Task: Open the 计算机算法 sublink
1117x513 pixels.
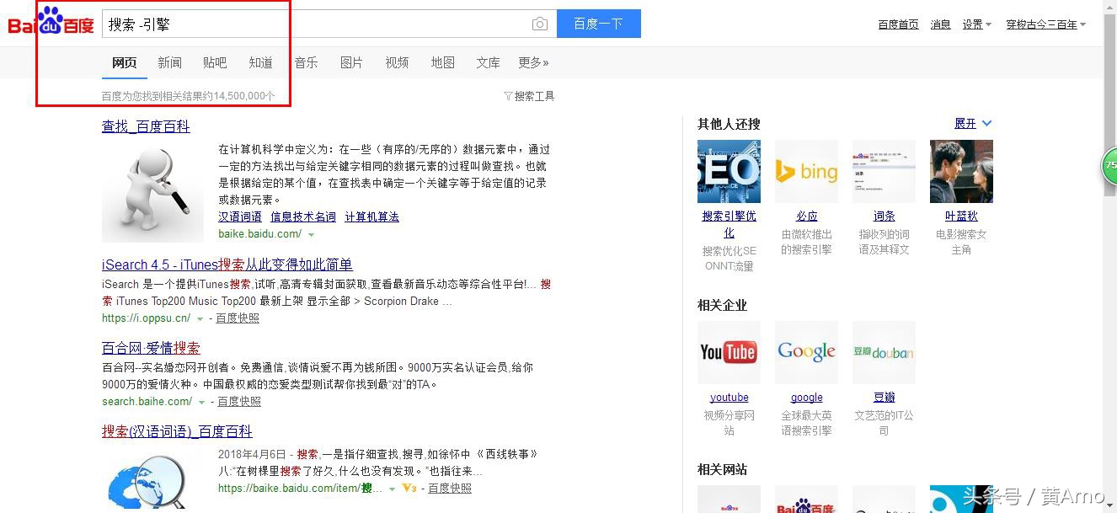Action: pyautogui.click(x=371, y=216)
